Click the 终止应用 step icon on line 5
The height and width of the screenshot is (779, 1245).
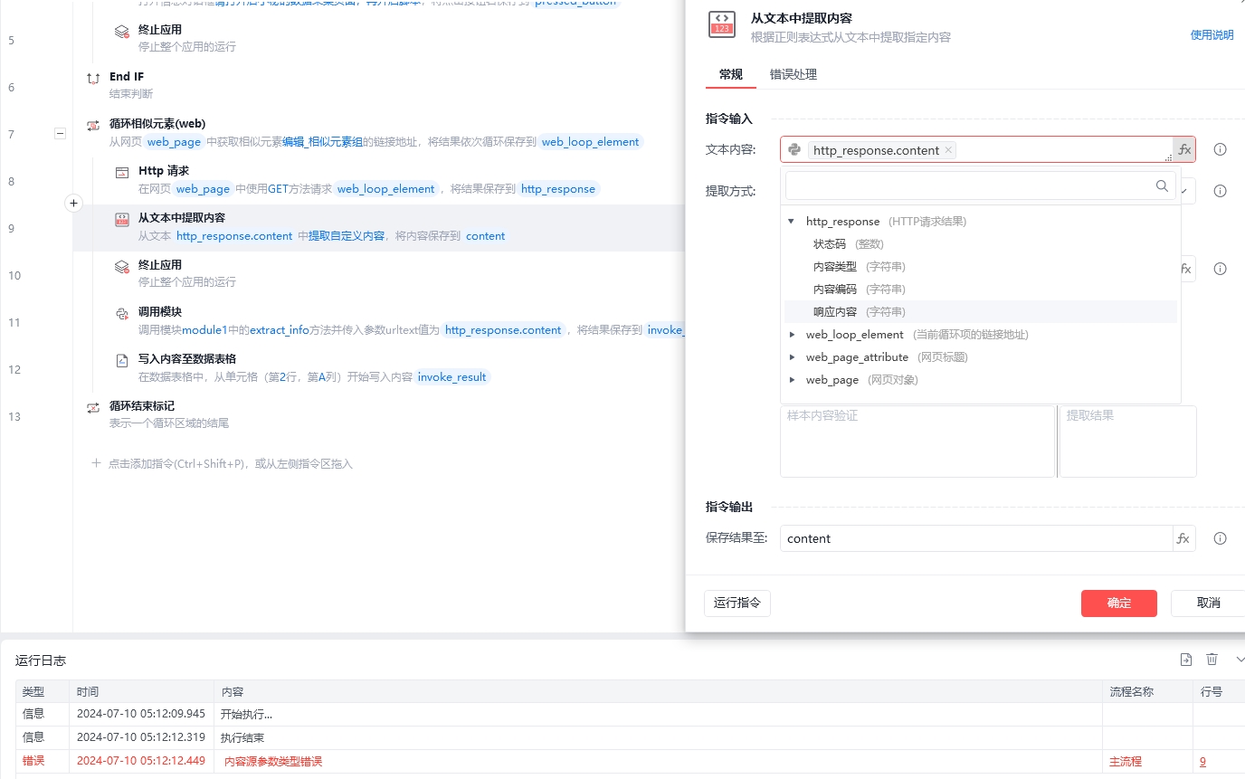coord(122,32)
